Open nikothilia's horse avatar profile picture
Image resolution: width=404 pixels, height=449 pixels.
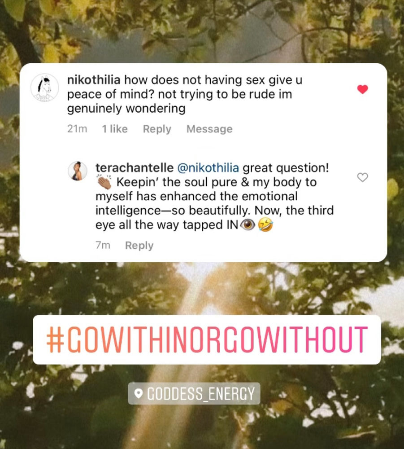pos(44,88)
